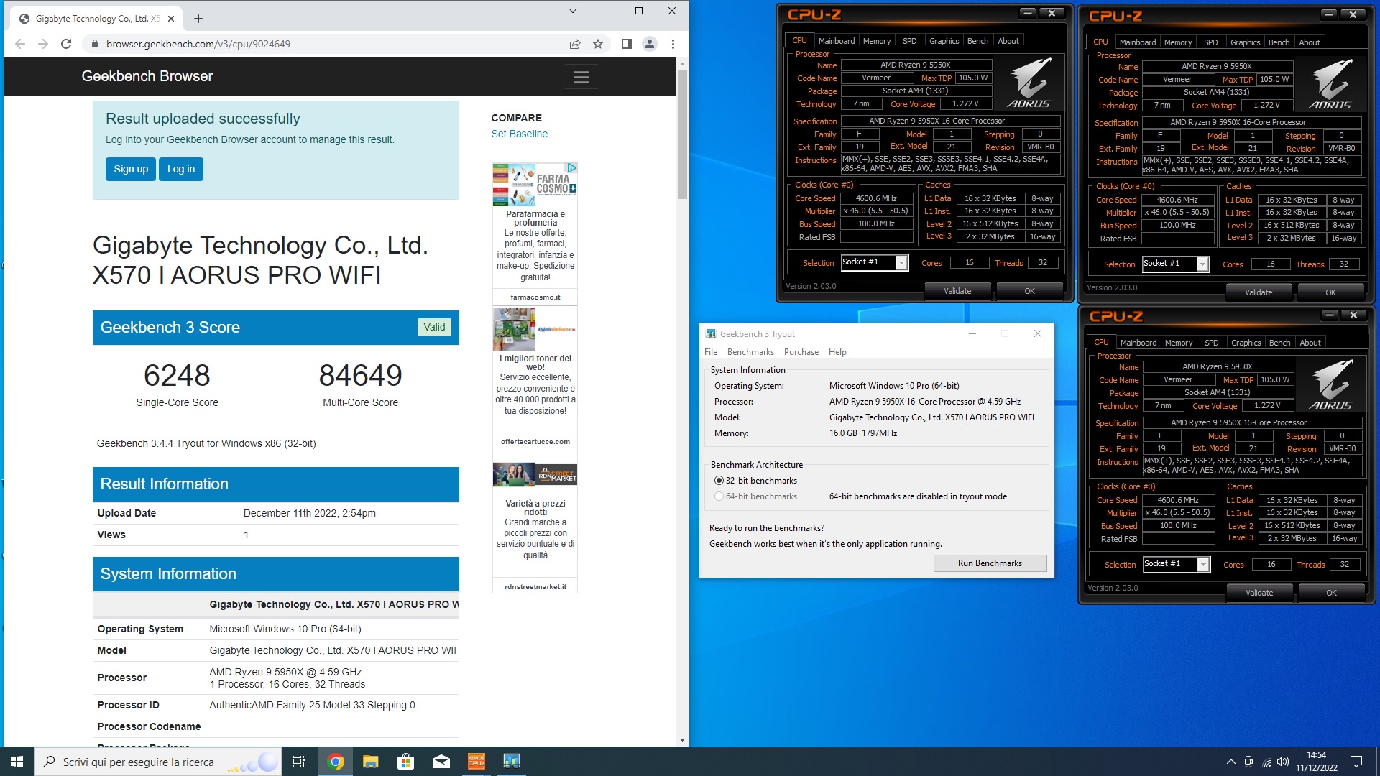Open Chrome tab search chevron
This screenshot has width=1380, height=776.
572,11
